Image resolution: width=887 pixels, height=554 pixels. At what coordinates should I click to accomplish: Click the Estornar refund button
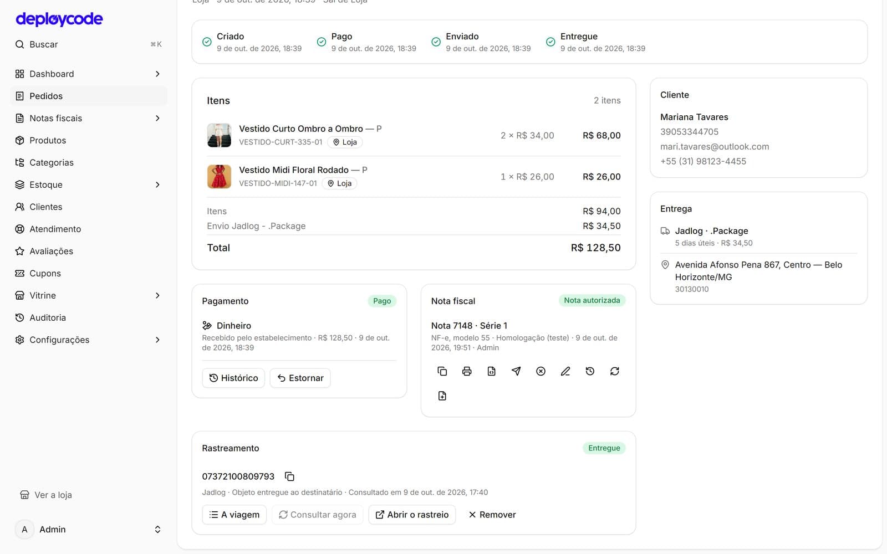click(x=300, y=378)
